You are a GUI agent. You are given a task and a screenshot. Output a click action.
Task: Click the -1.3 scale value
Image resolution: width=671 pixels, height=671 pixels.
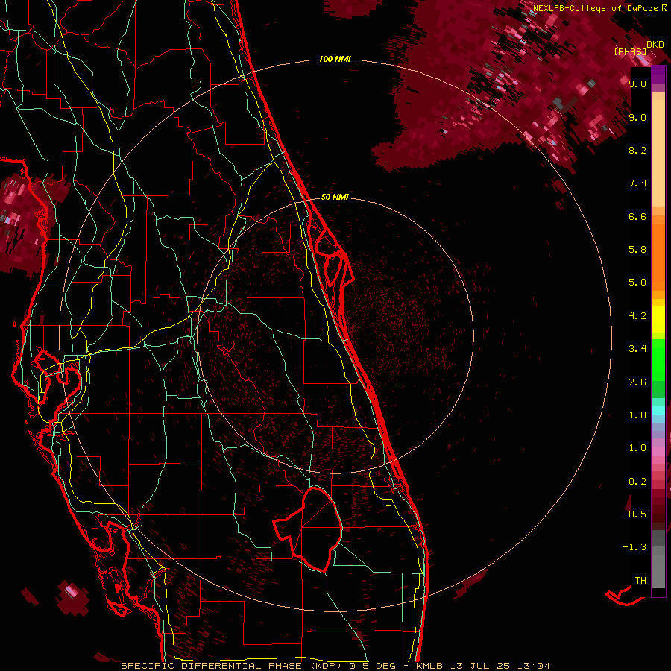(634, 547)
